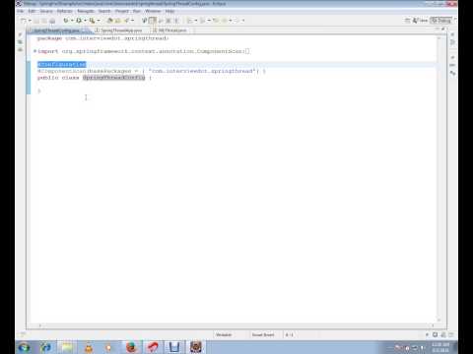Screen dimensions: 473x354
Task: Click the New Java Package toolbar icon
Action: tap(110, 21)
